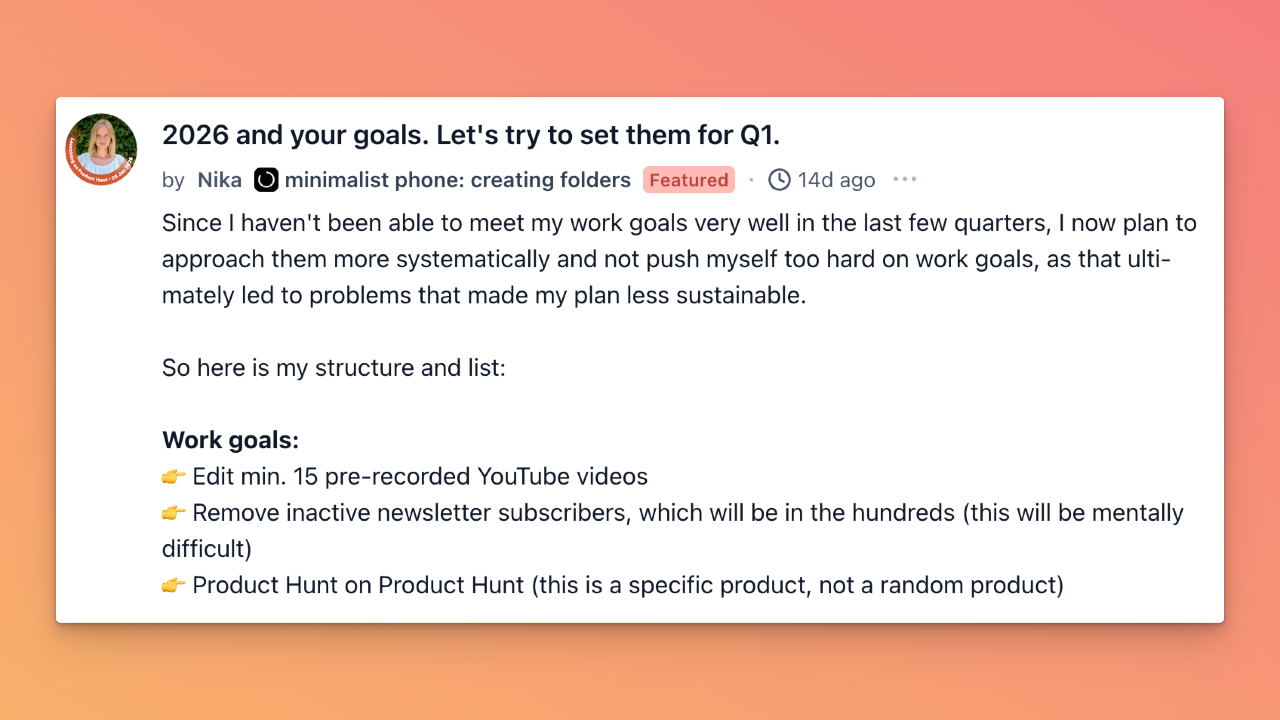The height and width of the screenshot is (720, 1280).
Task: Open Nika's circular profile avatar
Action: pyautogui.click(x=101, y=149)
